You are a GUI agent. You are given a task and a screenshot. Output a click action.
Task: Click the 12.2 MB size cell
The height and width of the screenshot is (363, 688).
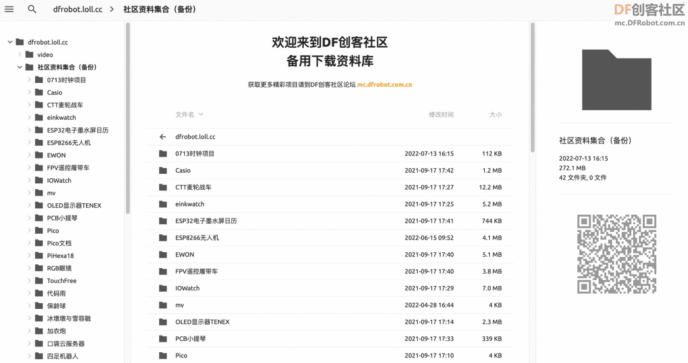(491, 187)
